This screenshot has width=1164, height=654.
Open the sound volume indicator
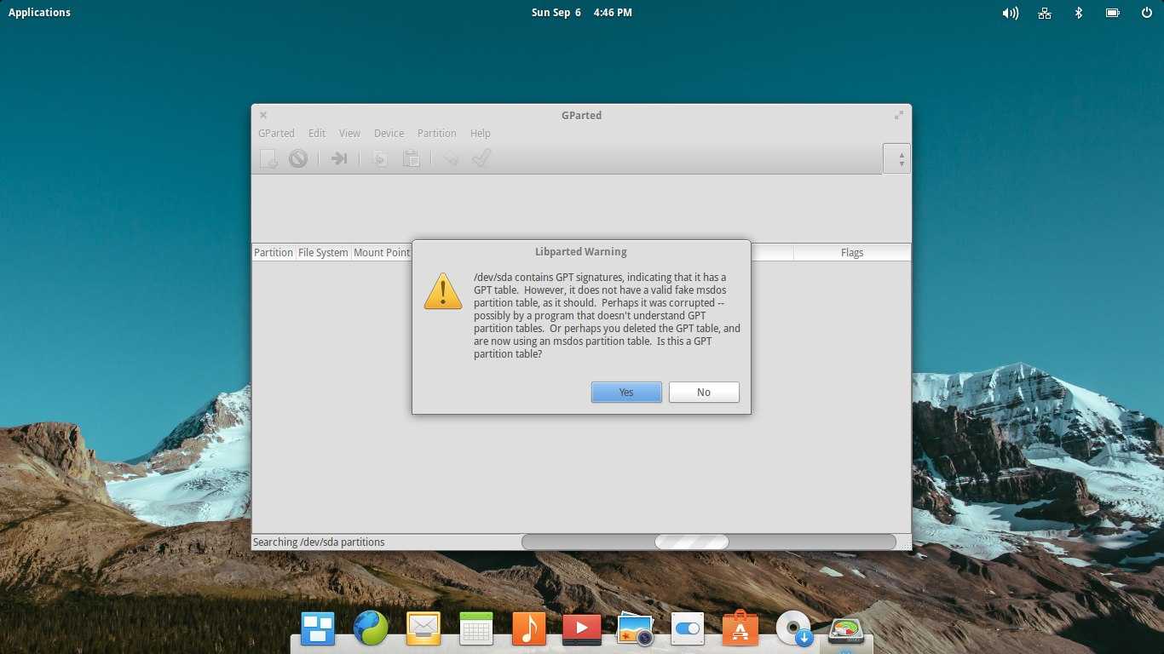pyautogui.click(x=1011, y=13)
